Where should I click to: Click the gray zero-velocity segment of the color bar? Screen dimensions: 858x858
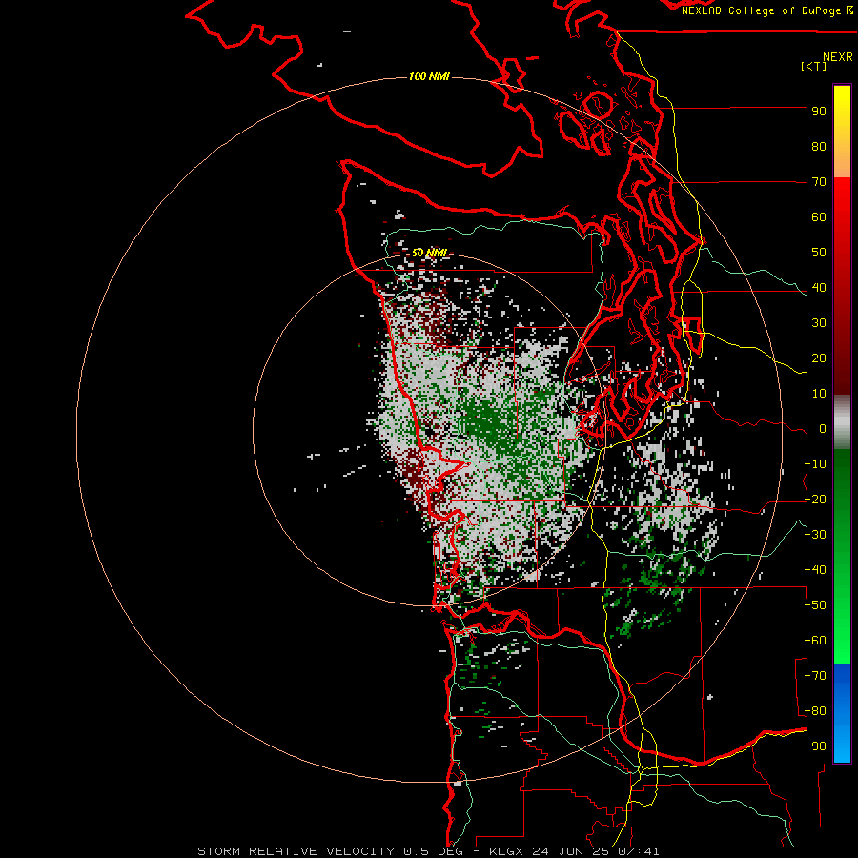(x=842, y=422)
